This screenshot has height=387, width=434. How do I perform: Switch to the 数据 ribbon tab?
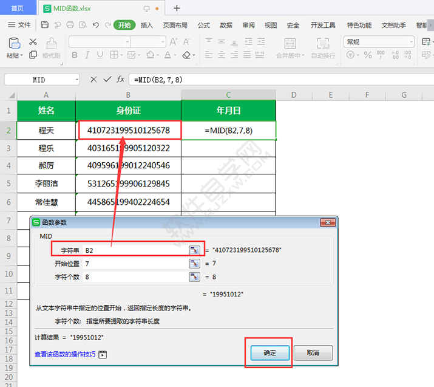click(226, 25)
